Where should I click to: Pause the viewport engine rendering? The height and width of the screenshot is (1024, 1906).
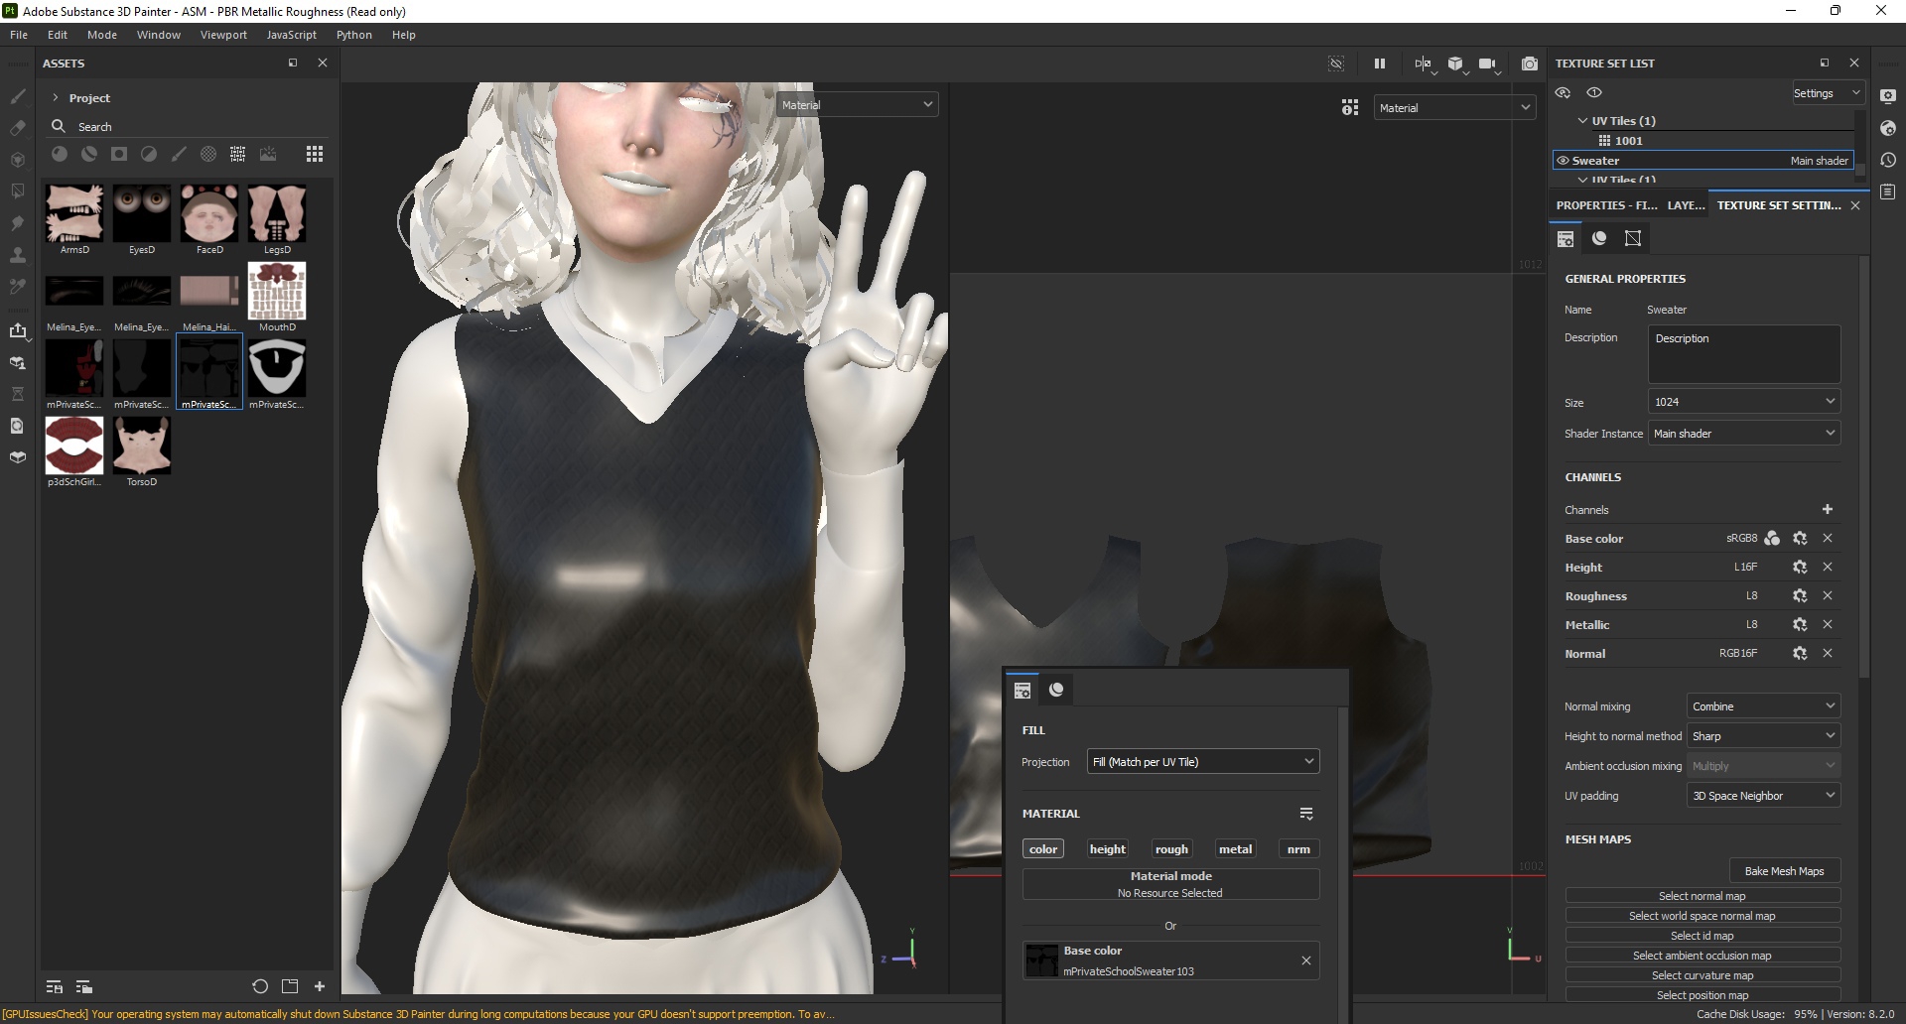click(x=1380, y=64)
